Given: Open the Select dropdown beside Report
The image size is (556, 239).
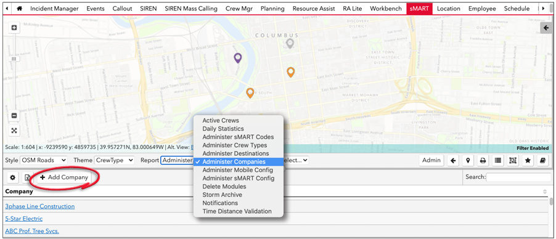Looking at the screenshot, I should (x=296, y=160).
